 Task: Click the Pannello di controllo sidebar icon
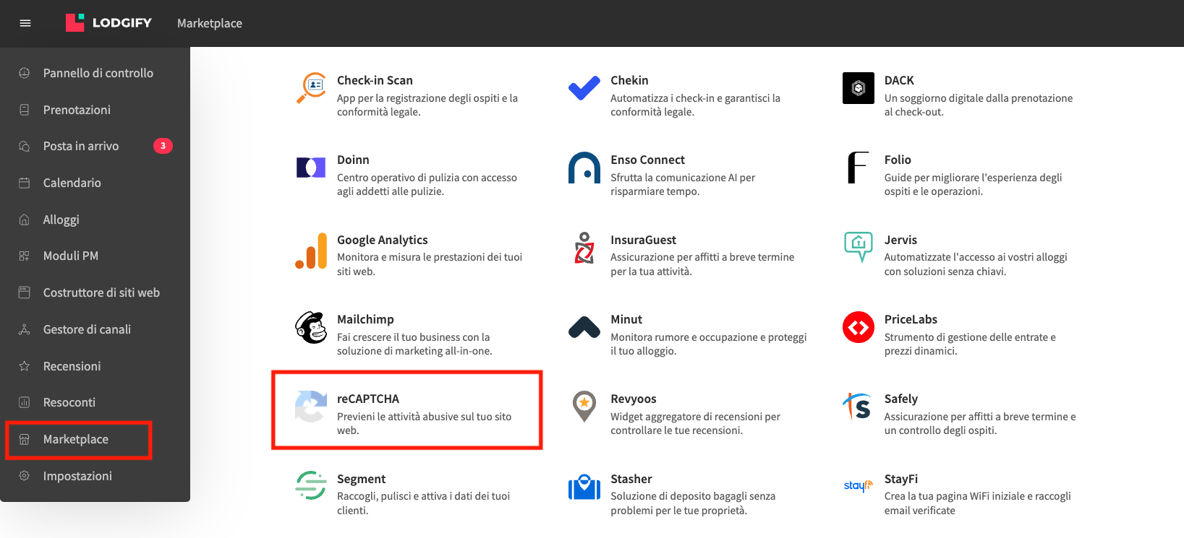click(x=25, y=73)
